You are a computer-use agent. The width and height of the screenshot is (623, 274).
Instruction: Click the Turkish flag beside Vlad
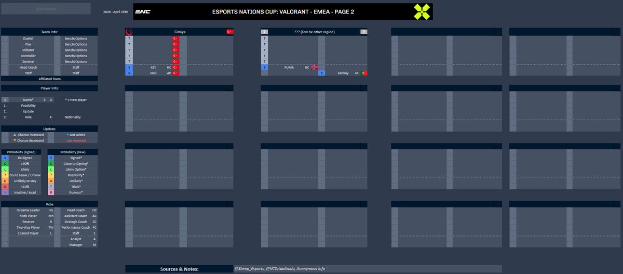point(175,73)
